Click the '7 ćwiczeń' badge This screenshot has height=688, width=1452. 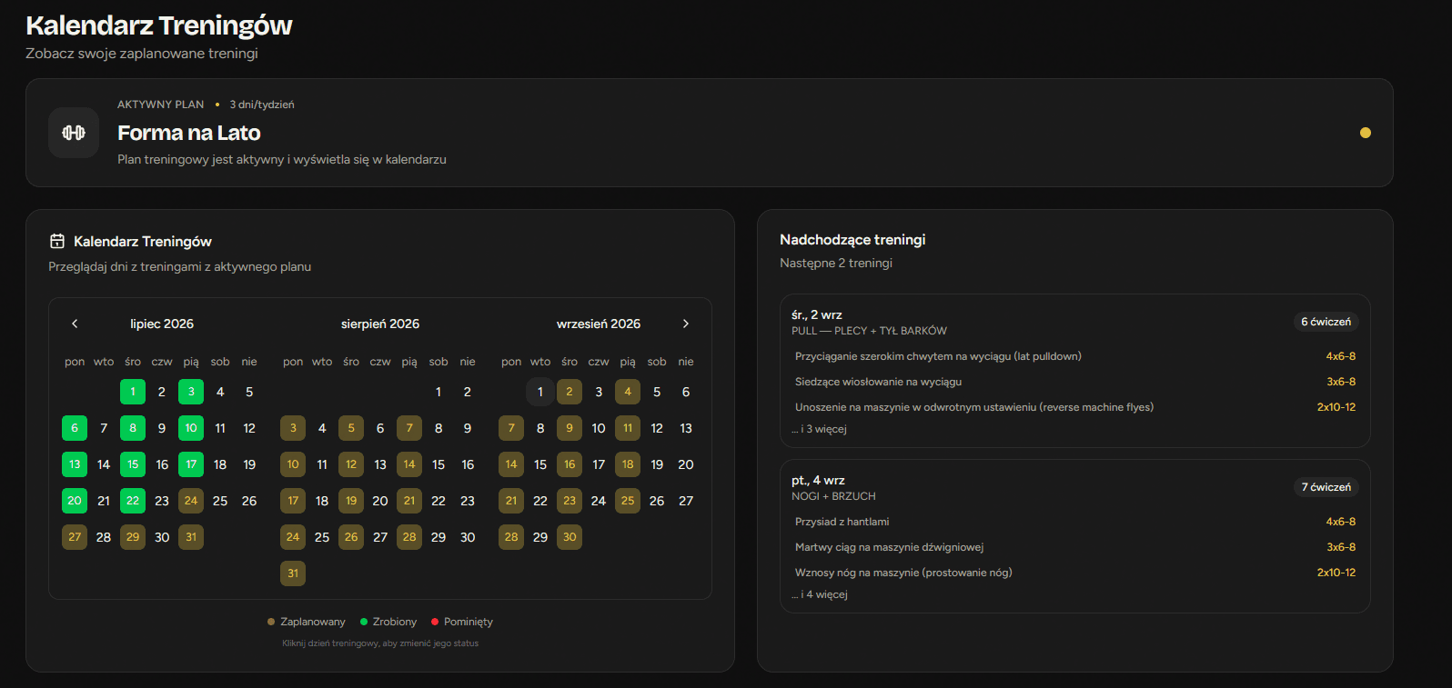1326,487
